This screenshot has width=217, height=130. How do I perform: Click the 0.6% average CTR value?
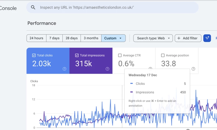pos(126,64)
